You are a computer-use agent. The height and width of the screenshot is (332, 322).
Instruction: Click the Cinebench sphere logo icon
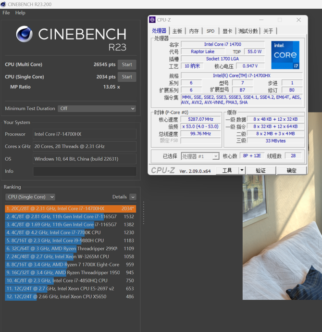click(x=25, y=34)
